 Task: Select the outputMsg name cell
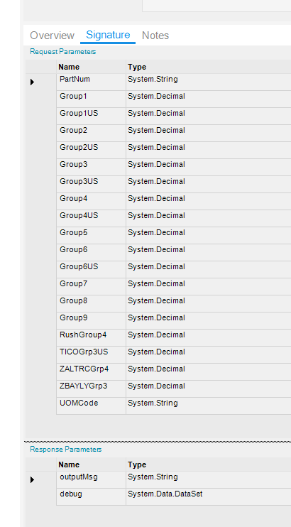91,479
